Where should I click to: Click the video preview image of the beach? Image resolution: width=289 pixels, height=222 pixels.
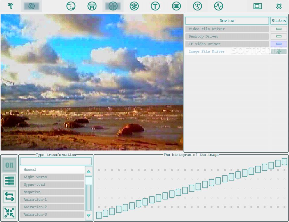[x=92, y=82]
